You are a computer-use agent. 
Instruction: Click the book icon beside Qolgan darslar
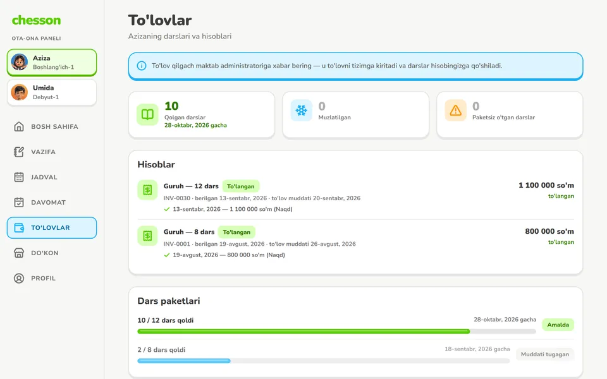click(x=147, y=114)
